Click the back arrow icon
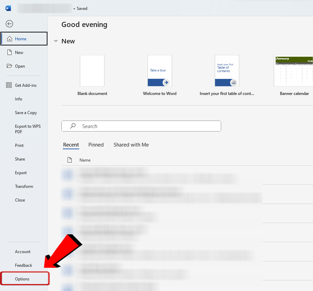 [10, 24]
